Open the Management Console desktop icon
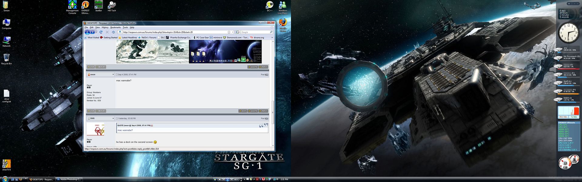 [x=72, y=7]
